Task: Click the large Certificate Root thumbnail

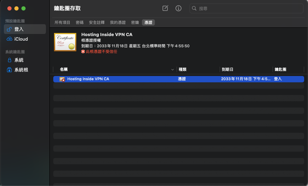Action: tap(65, 42)
